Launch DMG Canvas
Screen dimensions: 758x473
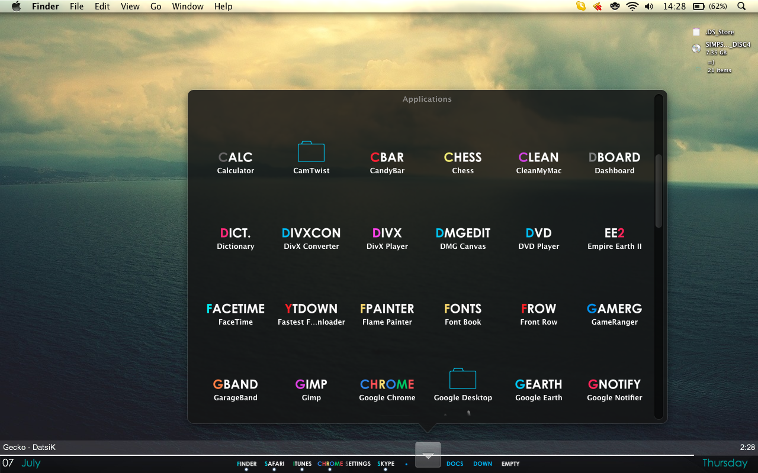click(x=462, y=238)
